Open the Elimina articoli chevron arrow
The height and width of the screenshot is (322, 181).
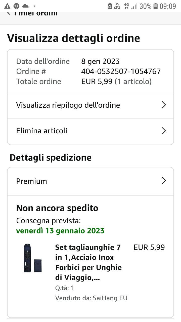pos(164,131)
